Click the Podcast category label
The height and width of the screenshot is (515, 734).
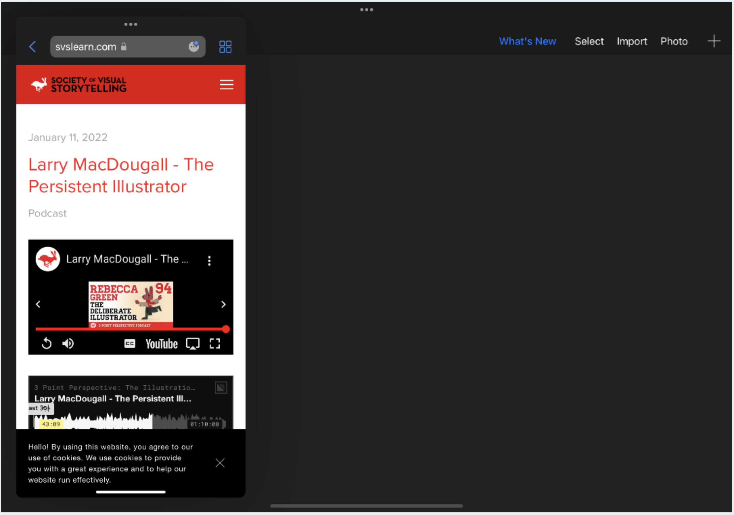[47, 213]
